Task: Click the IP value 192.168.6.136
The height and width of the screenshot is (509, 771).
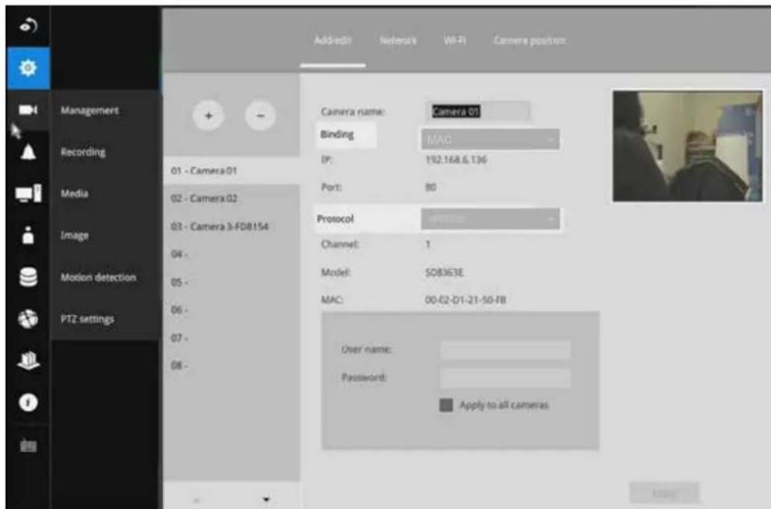Action: (x=456, y=160)
